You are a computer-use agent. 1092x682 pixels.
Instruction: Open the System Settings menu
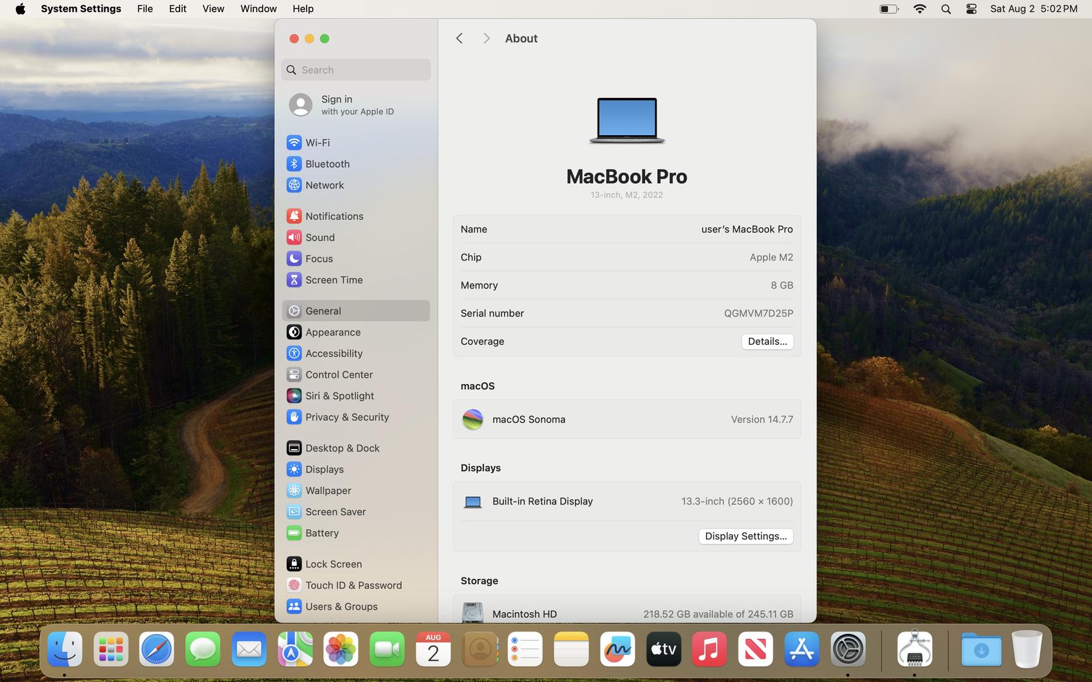coord(81,9)
